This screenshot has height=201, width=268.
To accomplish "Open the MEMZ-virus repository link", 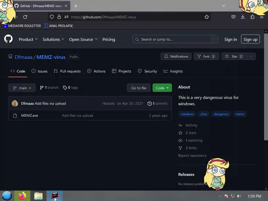I will pos(51,57).
